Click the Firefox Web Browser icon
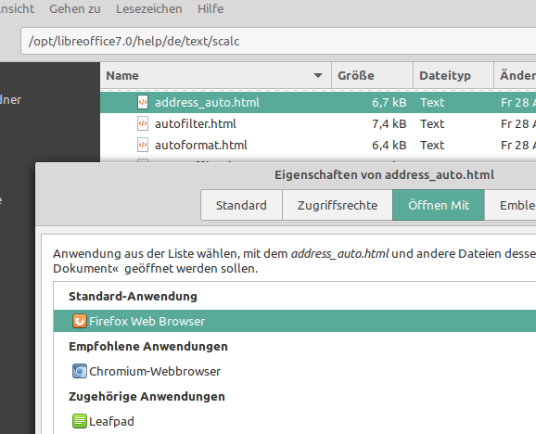This screenshot has height=434, width=536. (80, 321)
